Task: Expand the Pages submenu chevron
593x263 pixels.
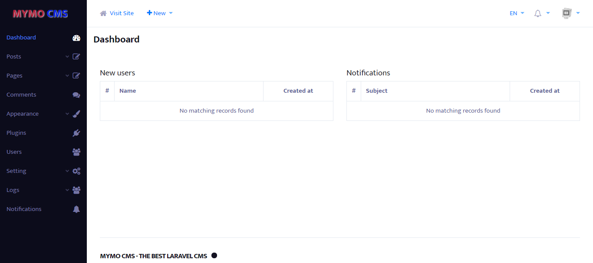Action: click(67, 76)
